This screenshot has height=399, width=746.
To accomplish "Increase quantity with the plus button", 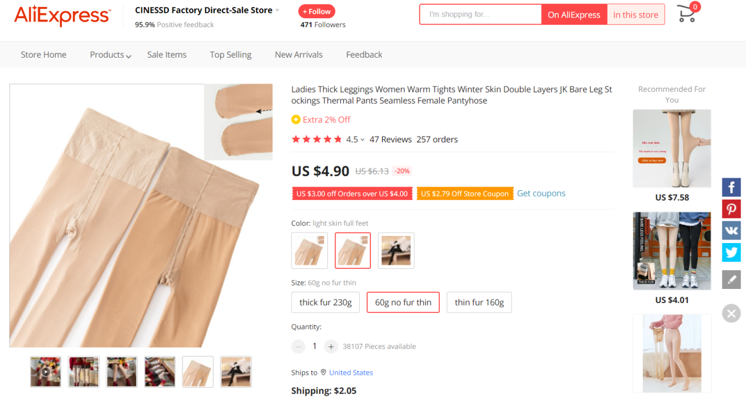I will click(x=331, y=347).
